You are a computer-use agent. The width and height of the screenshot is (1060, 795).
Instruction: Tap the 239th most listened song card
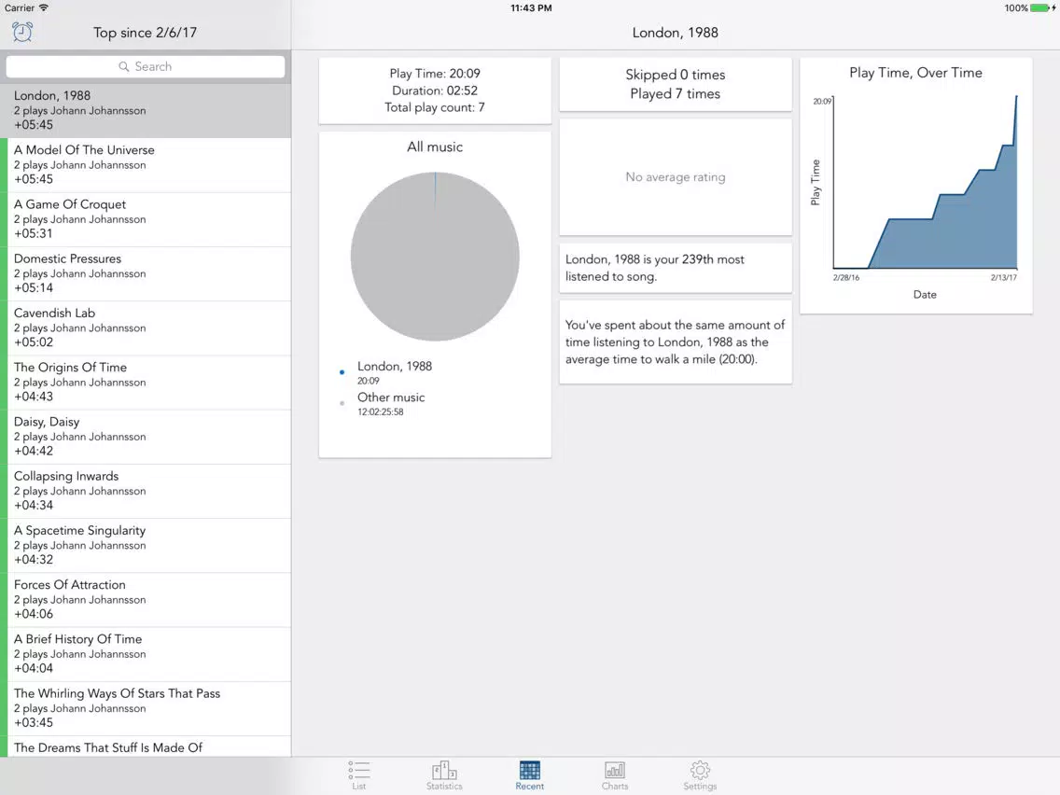point(676,268)
